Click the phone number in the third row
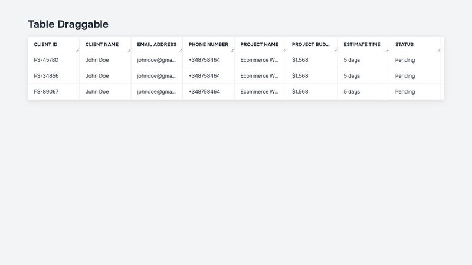Image resolution: width=472 pixels, height=265 pixels. (x=204, y=92)
